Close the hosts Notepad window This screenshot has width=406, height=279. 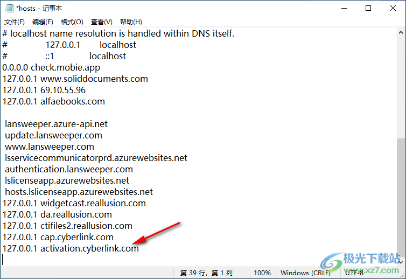coord(393,8)
